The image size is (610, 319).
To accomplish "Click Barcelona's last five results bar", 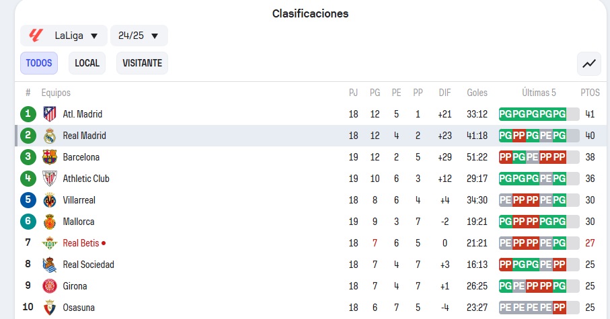I will pyautogui.click(x=539, y=157).
